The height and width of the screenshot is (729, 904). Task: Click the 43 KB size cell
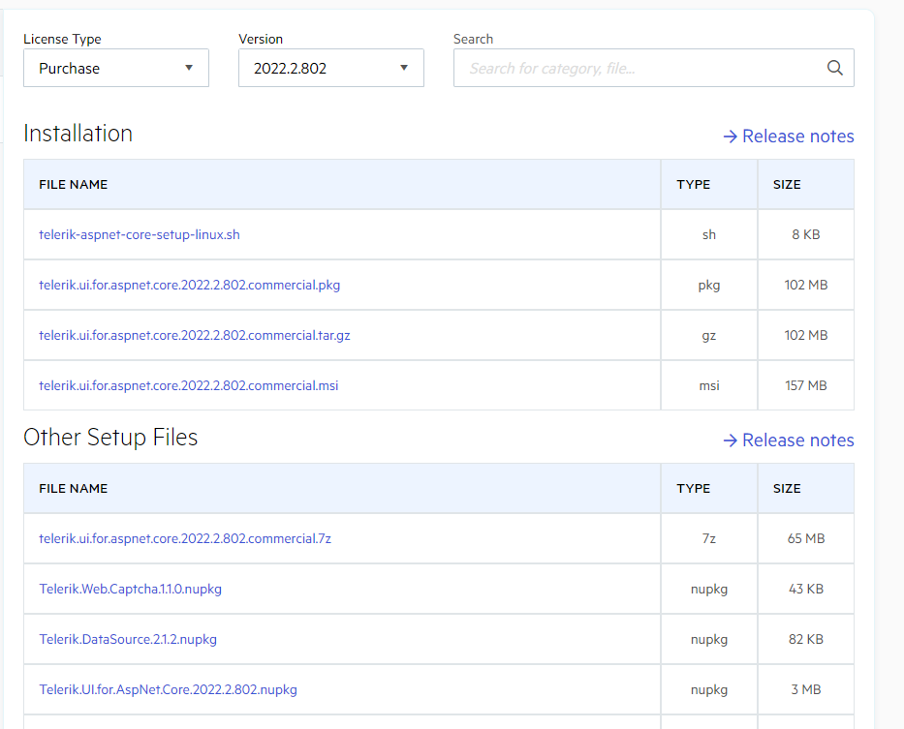pyautogui.click(x=806, y=589)
